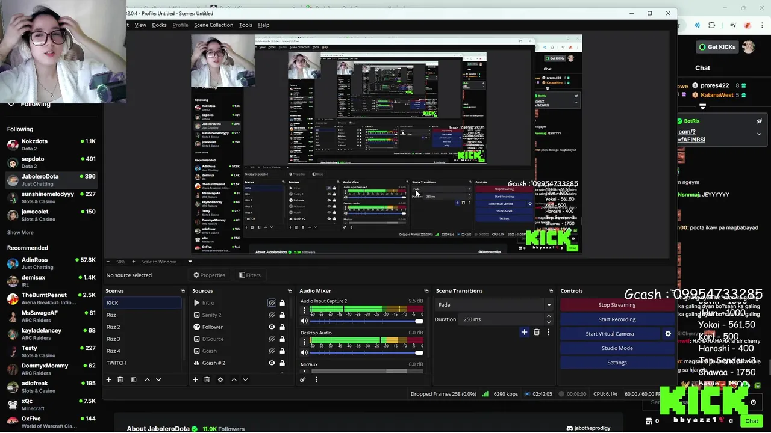Remove the selected scene using the Scenes trash icon

pos(120,379)
